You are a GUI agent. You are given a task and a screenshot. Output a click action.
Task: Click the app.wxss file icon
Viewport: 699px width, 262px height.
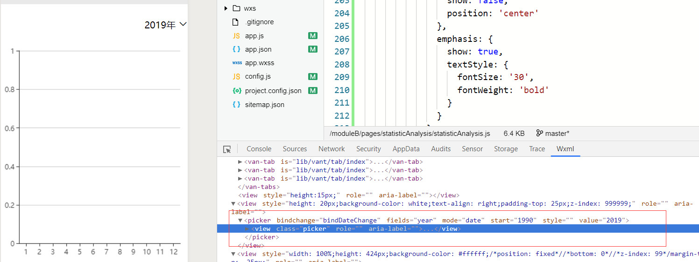(x=237, y=63)
